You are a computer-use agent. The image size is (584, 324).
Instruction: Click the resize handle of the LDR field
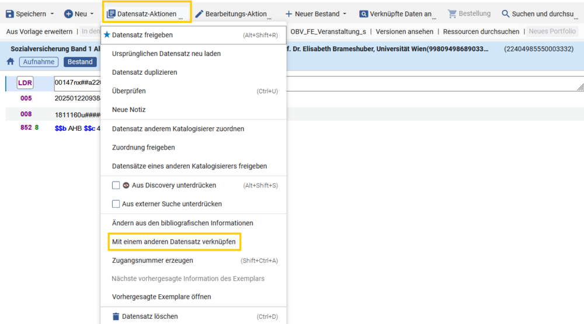[x=580, y=87]
